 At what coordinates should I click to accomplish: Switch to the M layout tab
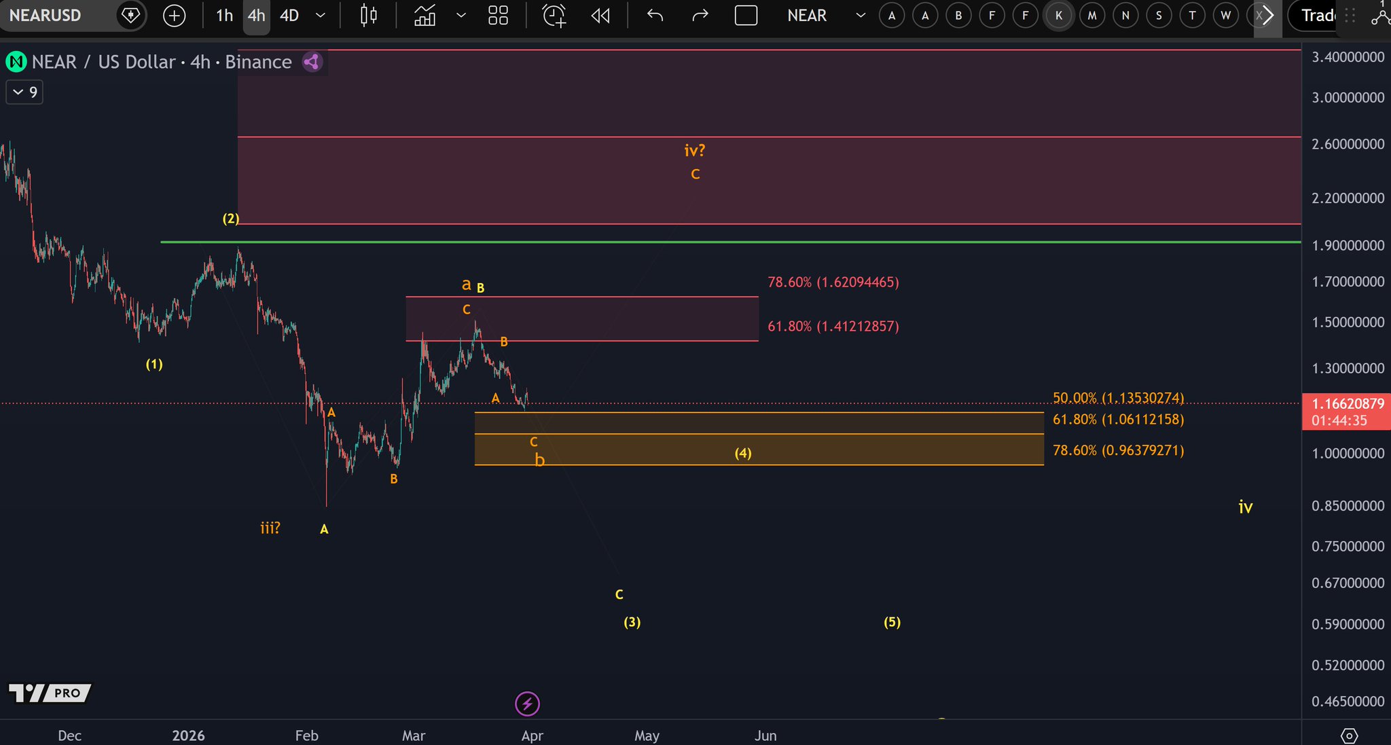pyautogui.click(x=1092, y=15)
